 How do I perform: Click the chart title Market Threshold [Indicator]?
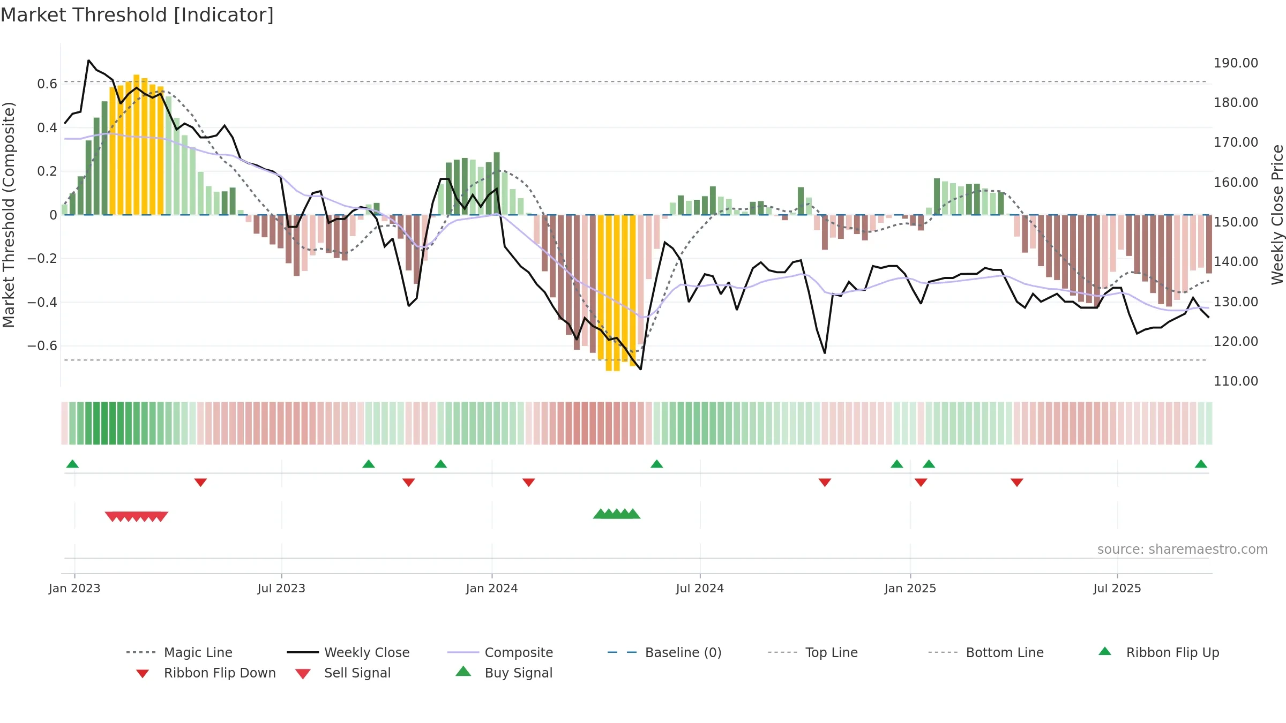[x=137, y=15]
